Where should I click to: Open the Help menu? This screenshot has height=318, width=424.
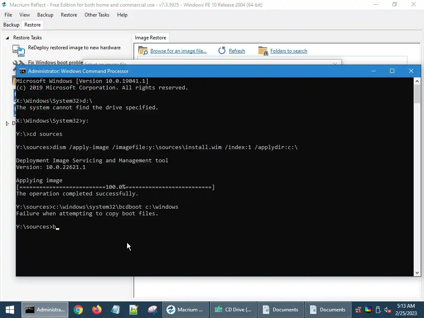122,15
